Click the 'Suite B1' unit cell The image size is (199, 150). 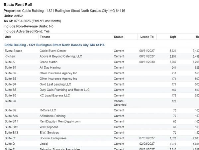pyautogui.click(x=10, y=68)
